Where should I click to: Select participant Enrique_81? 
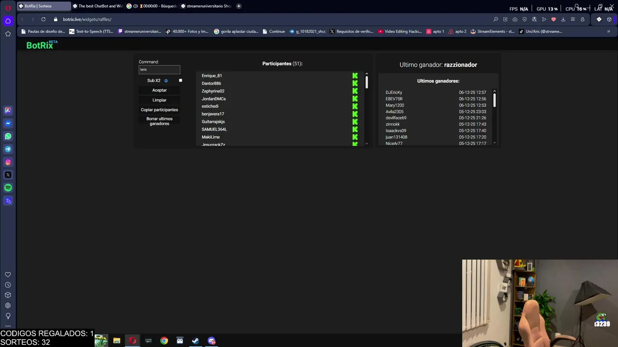coord(212,76)
